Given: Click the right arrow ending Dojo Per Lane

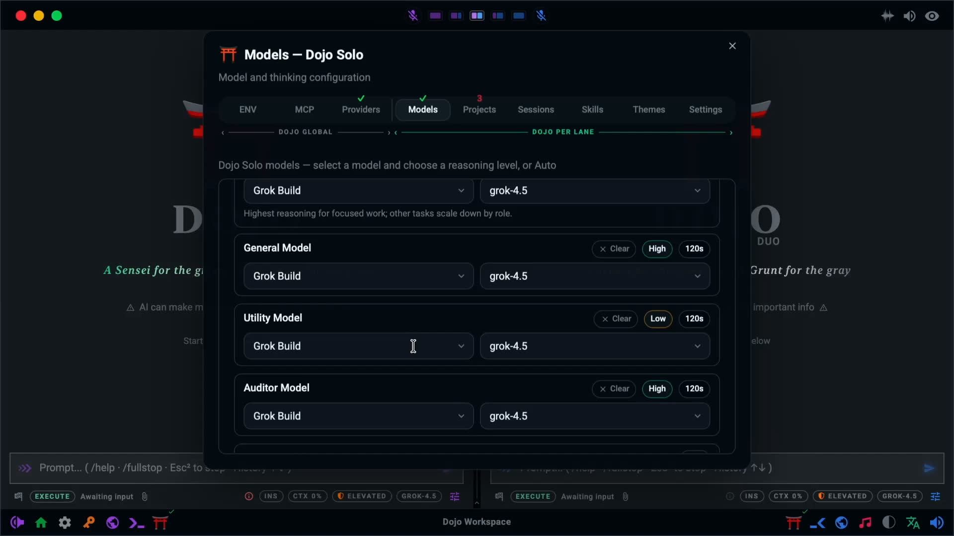Looking at the screenshot, I should coord(731,133).
